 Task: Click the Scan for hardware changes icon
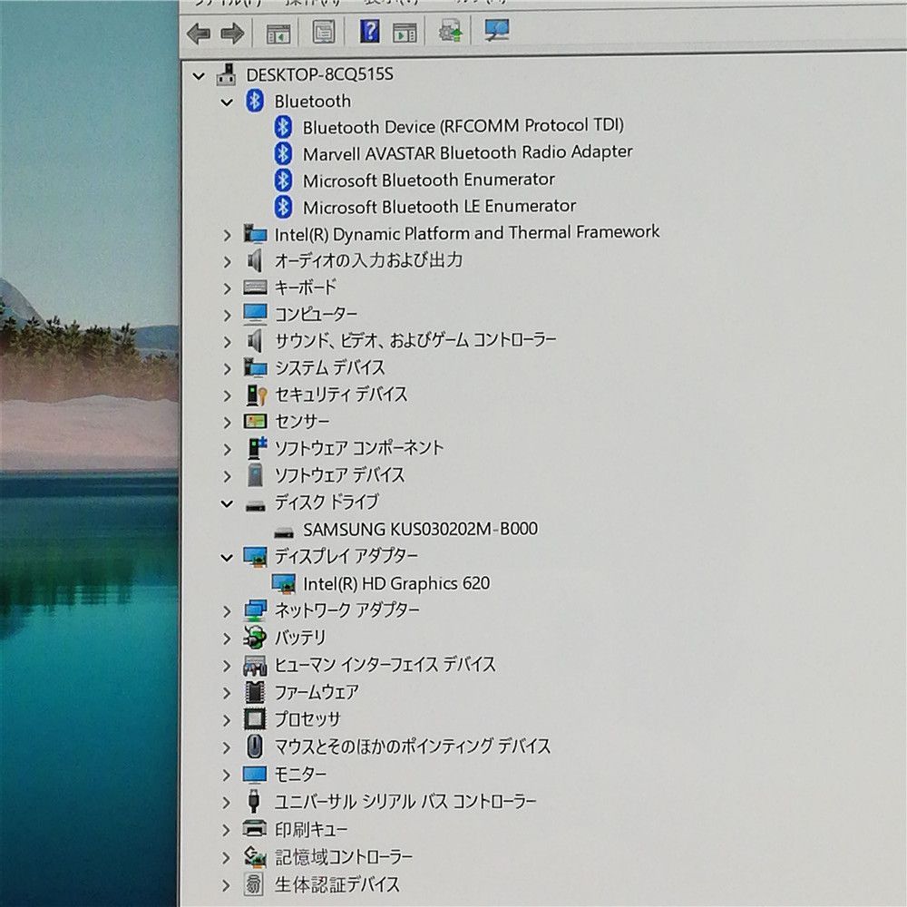click(x=449, y=33)
